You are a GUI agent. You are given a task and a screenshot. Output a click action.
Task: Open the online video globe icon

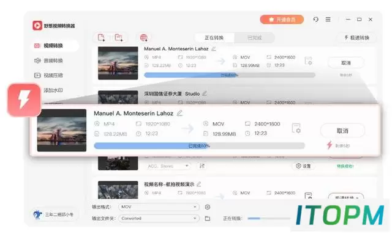143,38
